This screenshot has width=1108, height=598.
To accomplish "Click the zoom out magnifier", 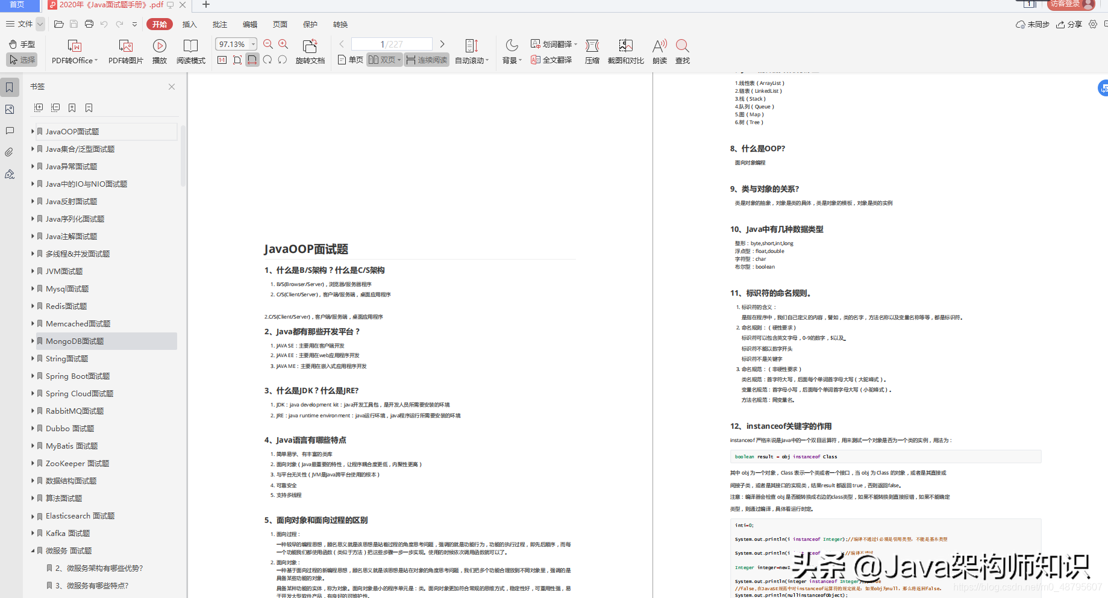I will [x=268, y=44].
